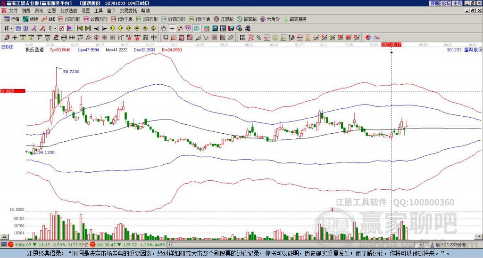
Task: Open the 公式选股 menu
Action: [x=69, y=11]
